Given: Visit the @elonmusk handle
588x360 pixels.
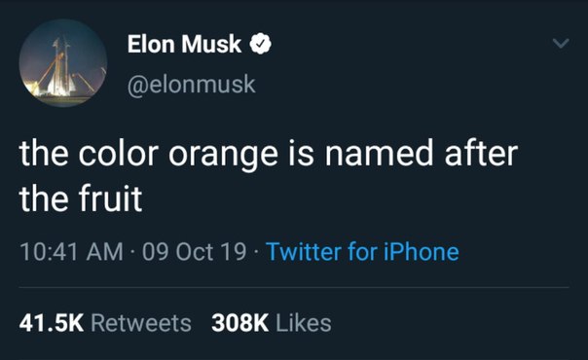Looking at the screenshot, I should point(191,85).
